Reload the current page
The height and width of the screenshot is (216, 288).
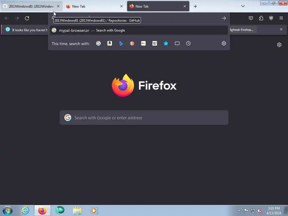pos(27,18)
